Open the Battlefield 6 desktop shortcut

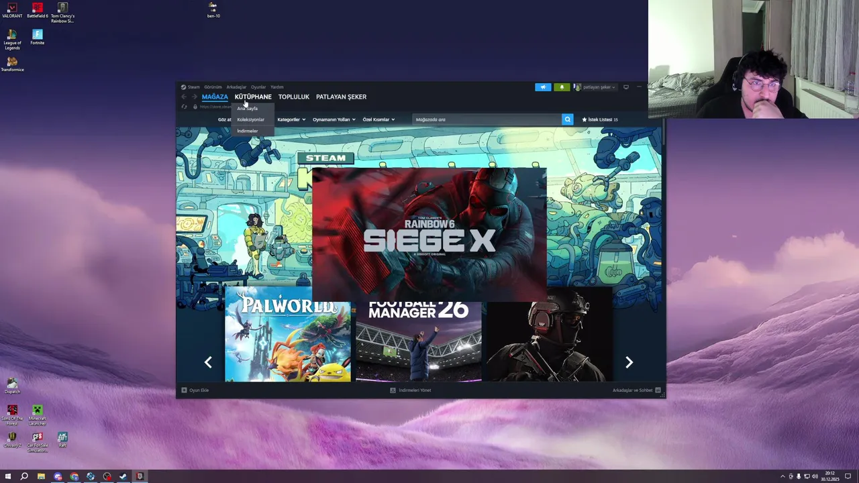click(38, 10)
